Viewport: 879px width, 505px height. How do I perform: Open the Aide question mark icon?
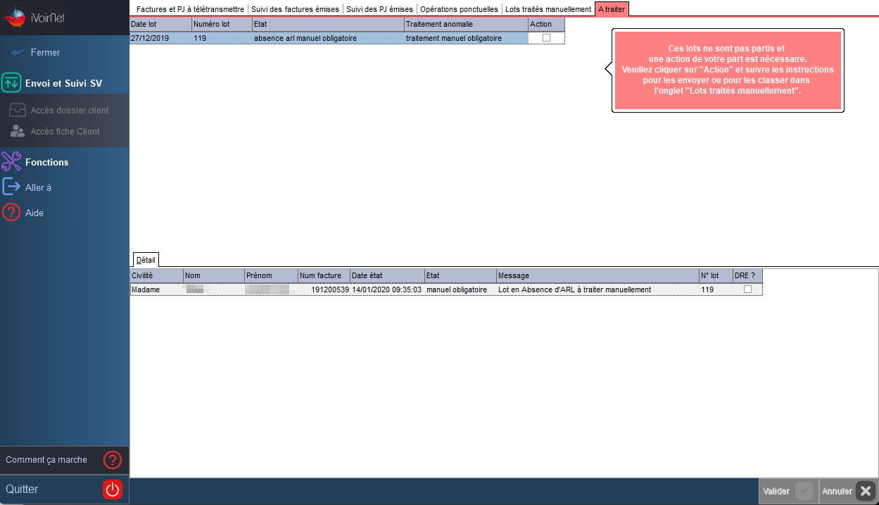pos(11,212)
